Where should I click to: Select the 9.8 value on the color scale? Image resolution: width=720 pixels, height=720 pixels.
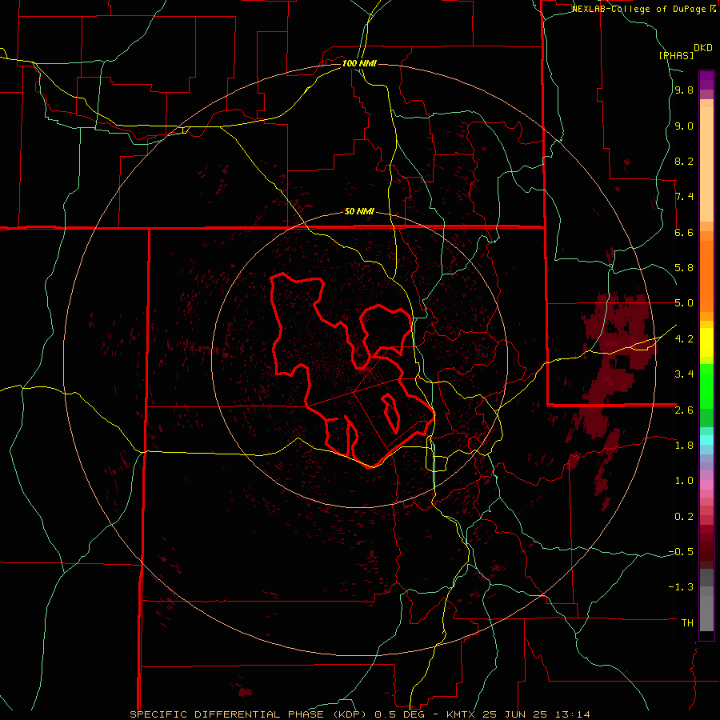[x=684, y=90]
